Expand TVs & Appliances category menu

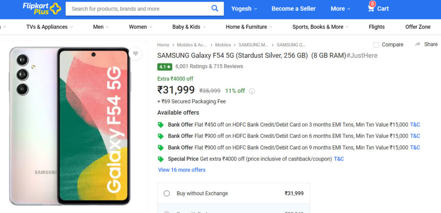click(50, 27)
